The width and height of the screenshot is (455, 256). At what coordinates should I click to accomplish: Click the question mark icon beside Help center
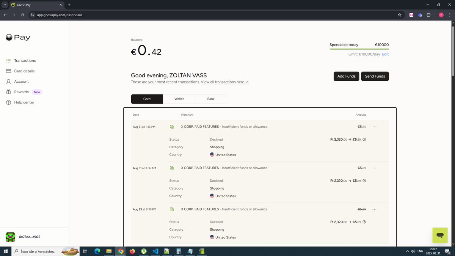point(8,102)
